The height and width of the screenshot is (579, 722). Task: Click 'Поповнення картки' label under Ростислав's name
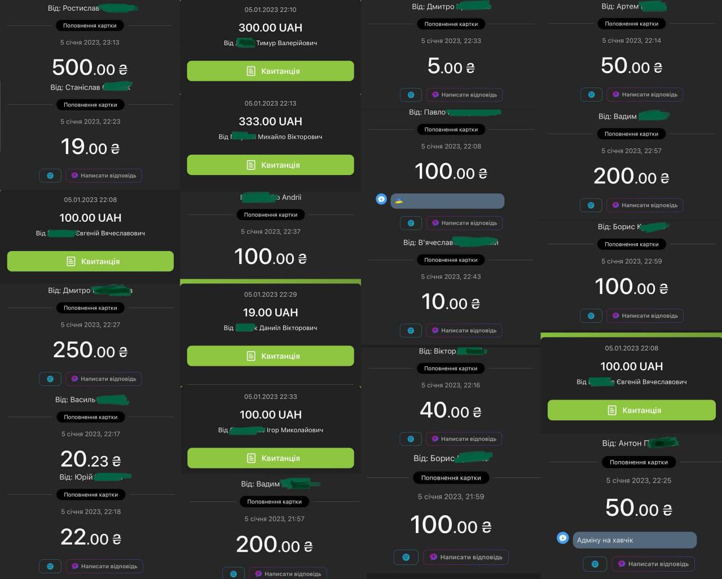(90, 26)
